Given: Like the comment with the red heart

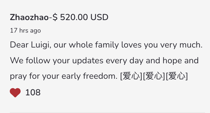Looking at the screenshot, I should (15, 92).
